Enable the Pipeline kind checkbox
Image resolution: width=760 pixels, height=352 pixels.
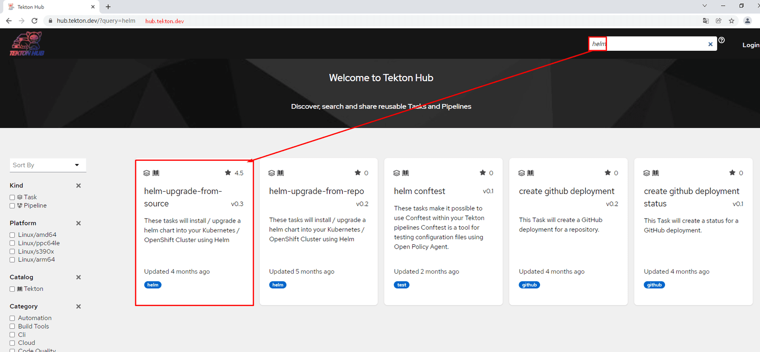(x=12, y=206)
